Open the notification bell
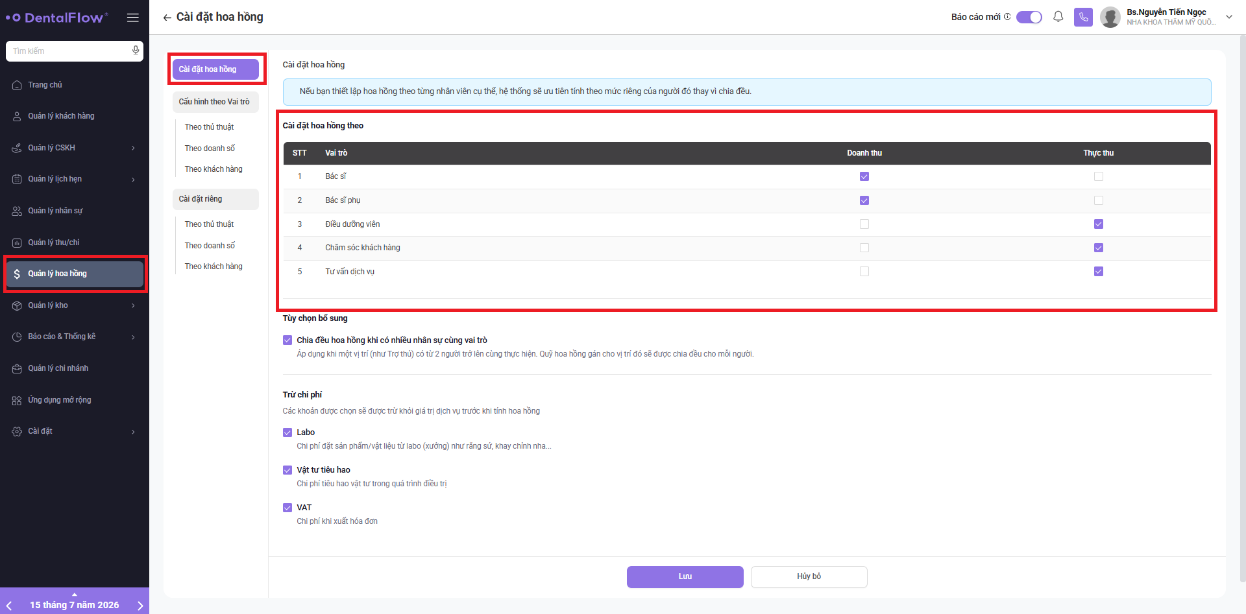The width and height of the screenshot is (1246, 614). [x=1058, y=17]
